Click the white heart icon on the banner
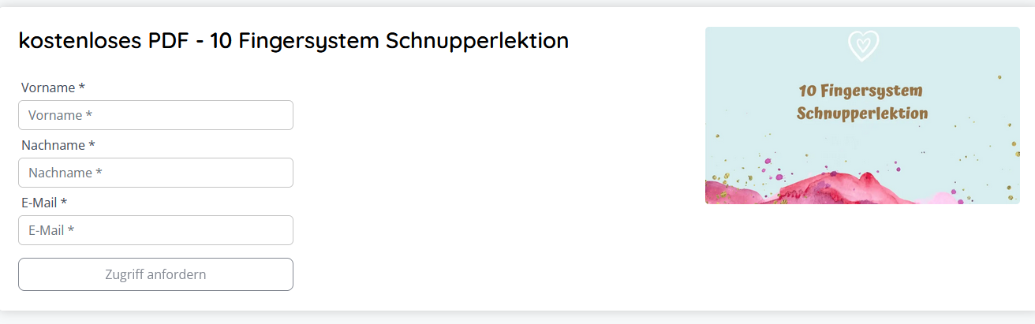 (863, 45)
